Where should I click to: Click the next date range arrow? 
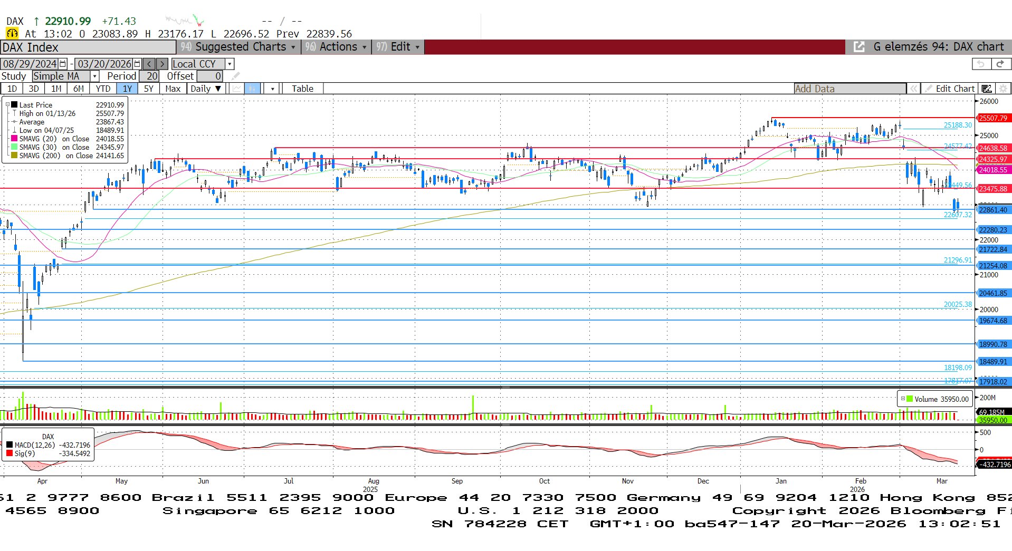(163, 64)
